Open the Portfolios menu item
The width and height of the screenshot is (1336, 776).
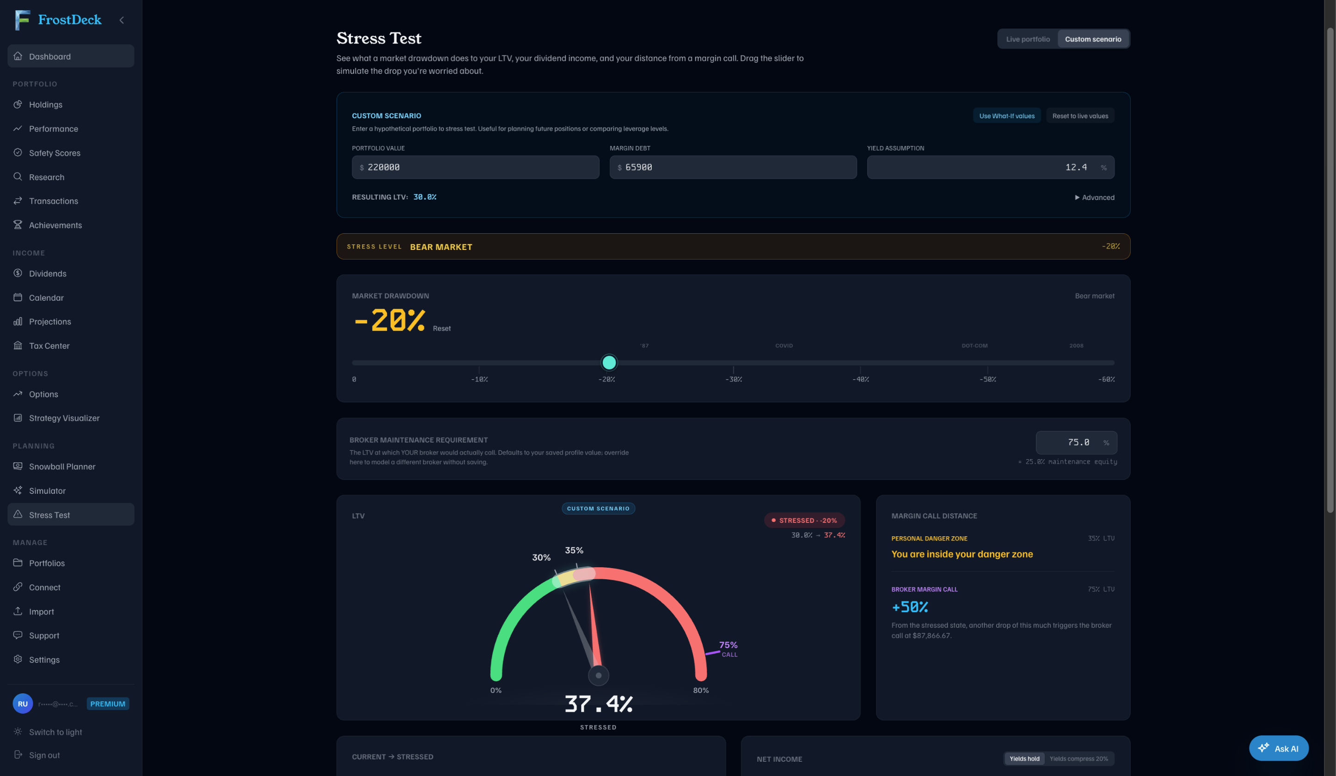pyautogui.click(x=71, y=563)
